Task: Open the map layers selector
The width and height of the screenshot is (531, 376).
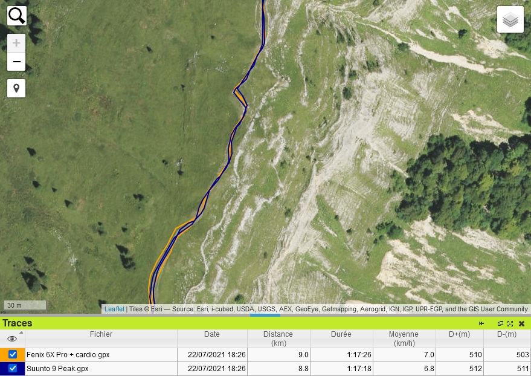Action: click(x=510, y=19)
